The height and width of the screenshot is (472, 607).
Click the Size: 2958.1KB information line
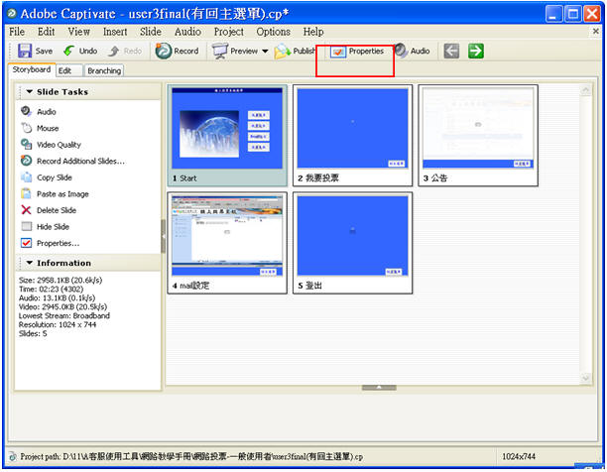tap(61, 280)
